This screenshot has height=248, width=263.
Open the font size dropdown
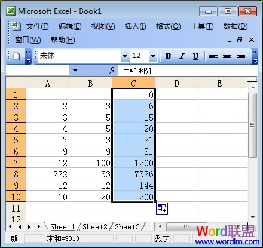tap(153, 56)
